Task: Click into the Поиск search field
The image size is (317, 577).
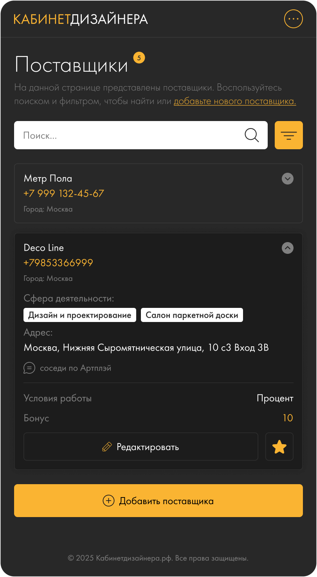Action: [x=129, y=135]
